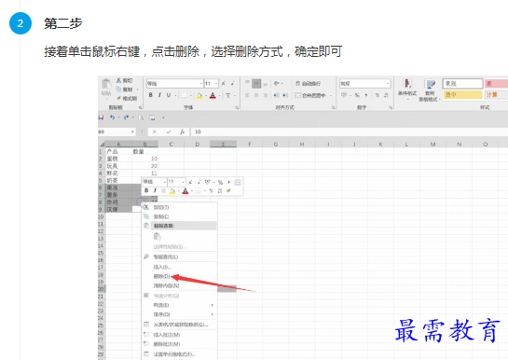Click the formula bar cancel X icon

[x=155, y=132]
